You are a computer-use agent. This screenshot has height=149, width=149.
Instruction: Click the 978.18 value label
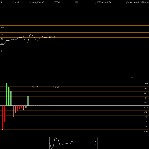56,87
